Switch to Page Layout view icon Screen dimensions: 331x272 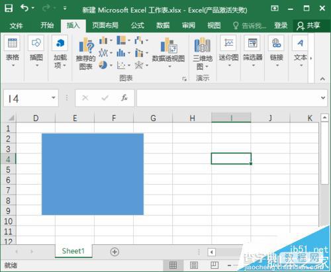(194, 265)
